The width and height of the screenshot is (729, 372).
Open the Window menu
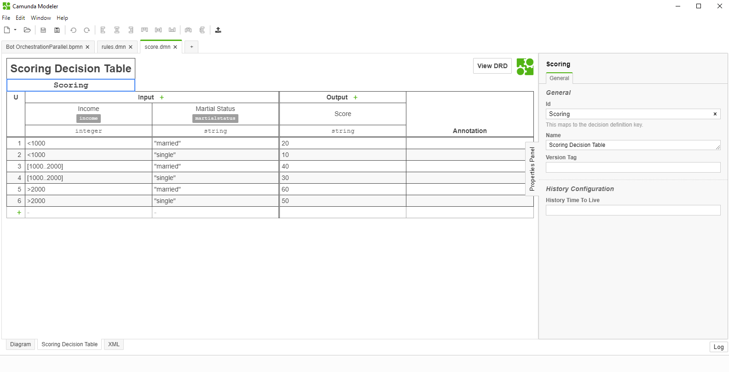click(x=41, y=18)
